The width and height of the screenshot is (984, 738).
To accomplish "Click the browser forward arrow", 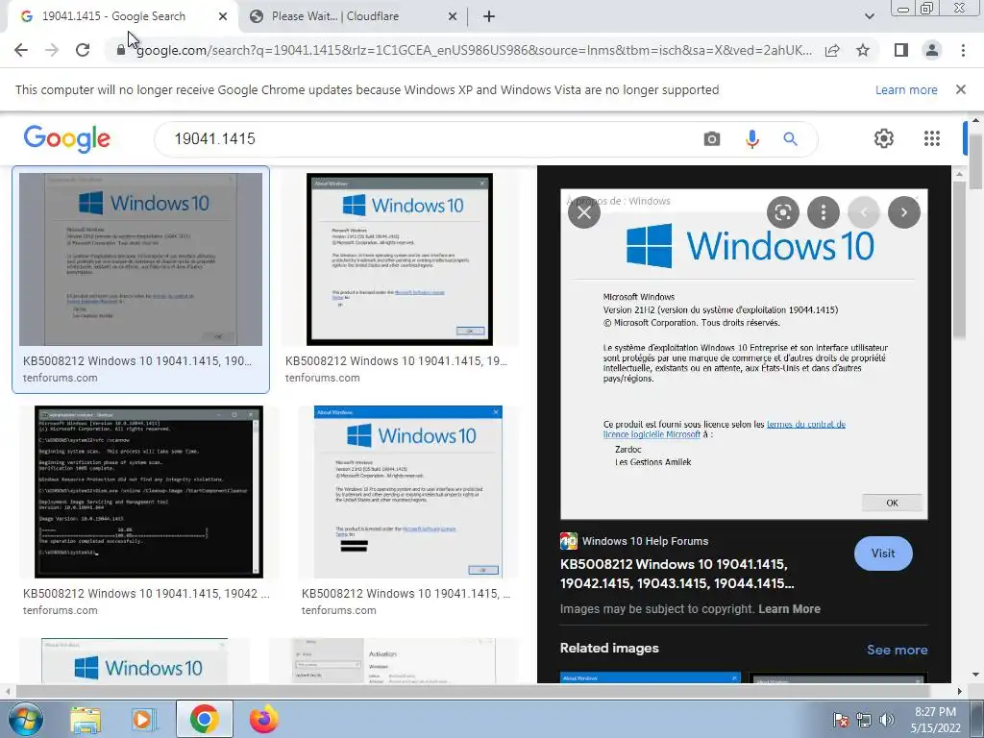I will coord(52,50).
